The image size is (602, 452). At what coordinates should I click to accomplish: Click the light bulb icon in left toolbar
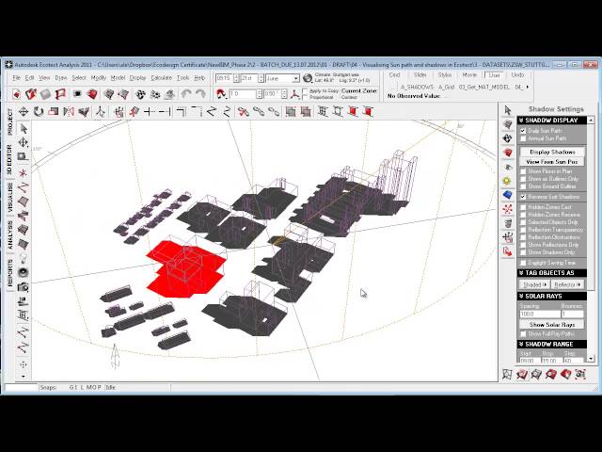pos(24,257)
